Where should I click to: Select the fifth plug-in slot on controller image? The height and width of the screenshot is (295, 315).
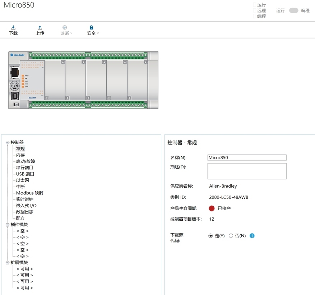138,80
